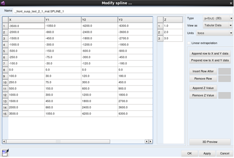Click Prepend row to X and Y data

pos(210,60)
